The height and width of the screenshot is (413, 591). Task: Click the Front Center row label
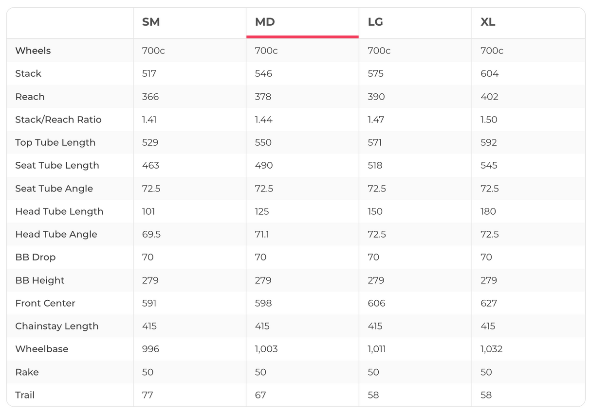pos(45,303)
